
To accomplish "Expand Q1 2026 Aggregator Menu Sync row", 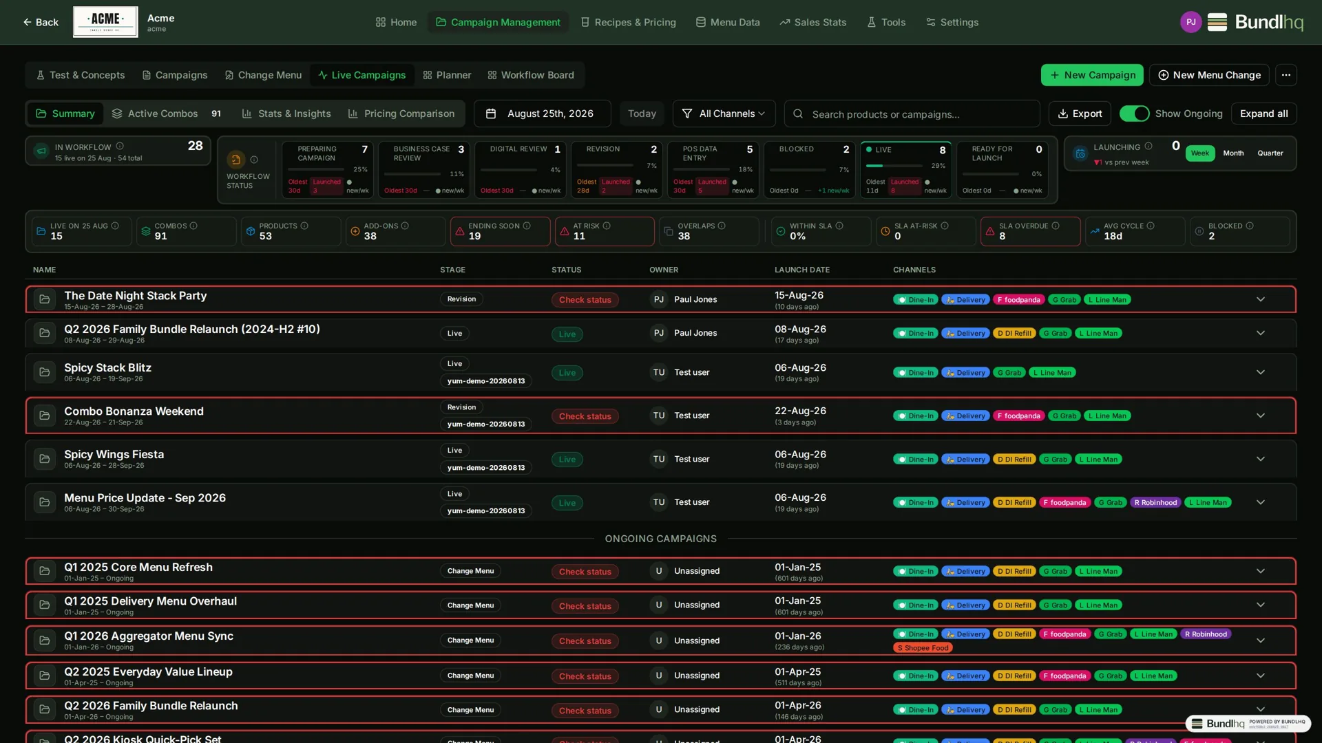I will pos(1260,640).
